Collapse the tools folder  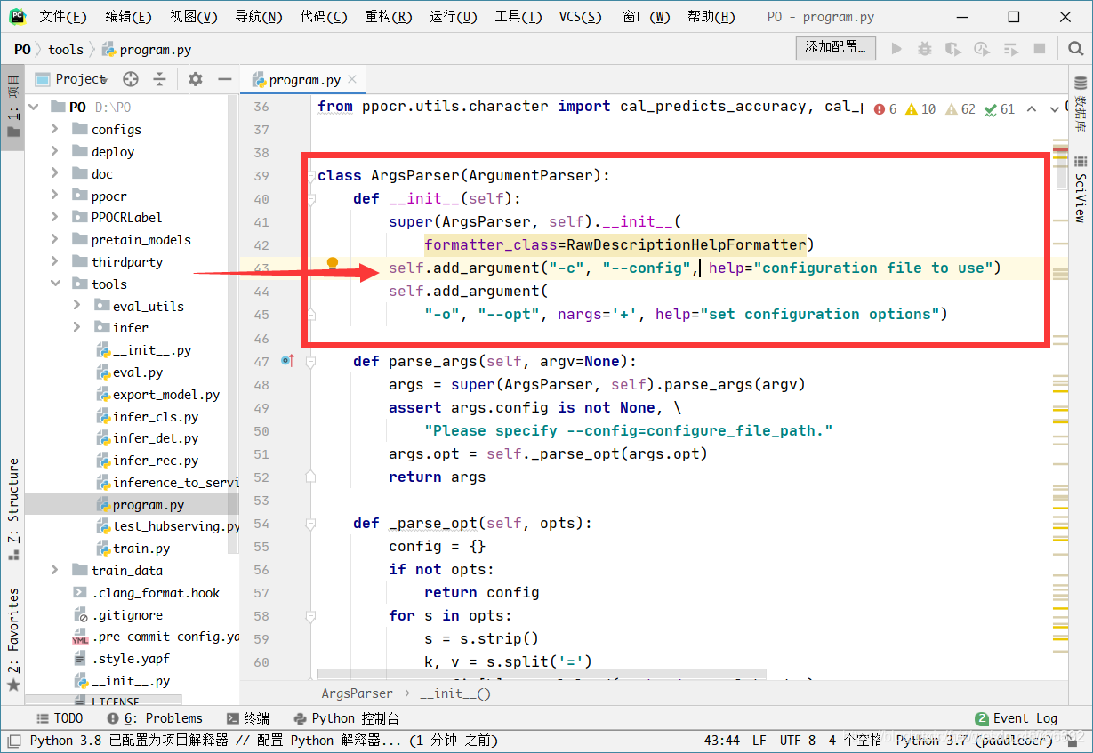tap(55, 284)
